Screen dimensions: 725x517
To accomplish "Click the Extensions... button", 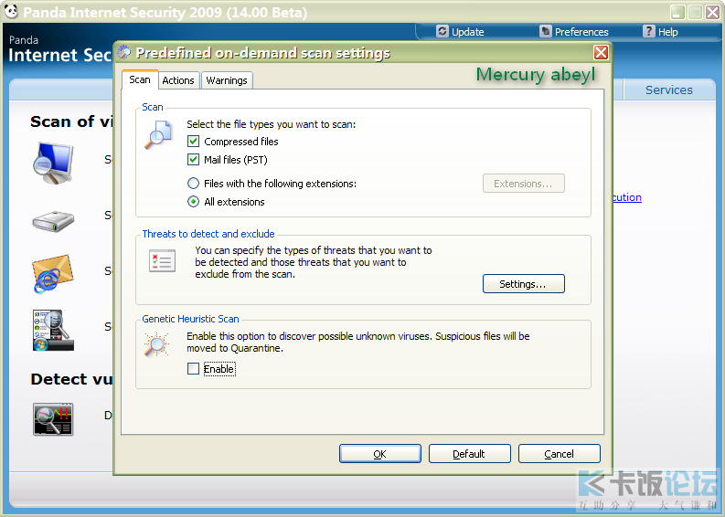I will pos(523,184).
